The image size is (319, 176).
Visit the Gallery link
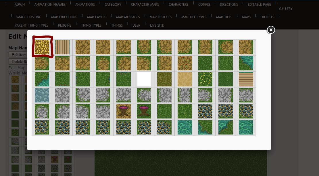[x=286, y=9]
